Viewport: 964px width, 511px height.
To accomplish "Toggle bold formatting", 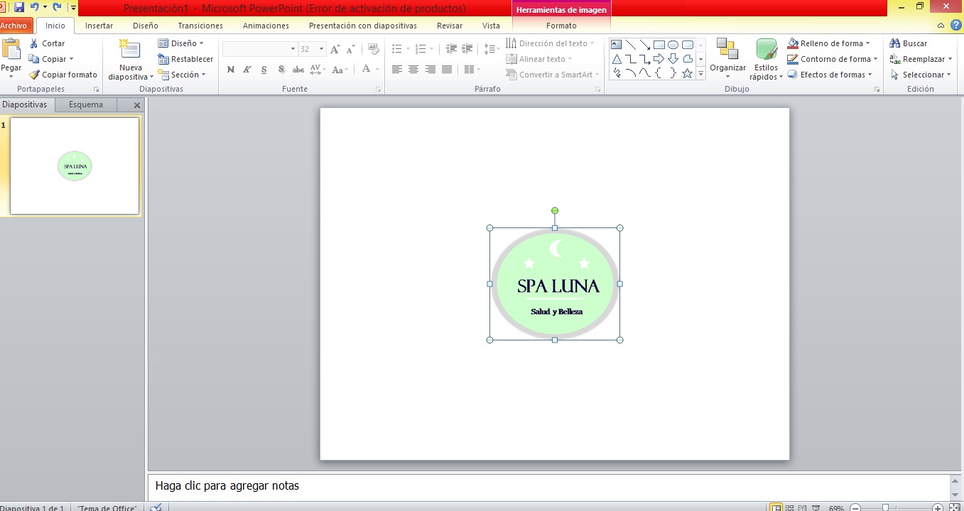I will pos(230,69).
